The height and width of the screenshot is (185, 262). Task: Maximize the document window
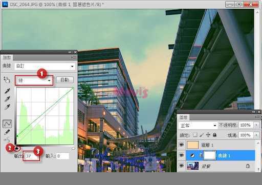pyautogui.click(x=239, y=5)
